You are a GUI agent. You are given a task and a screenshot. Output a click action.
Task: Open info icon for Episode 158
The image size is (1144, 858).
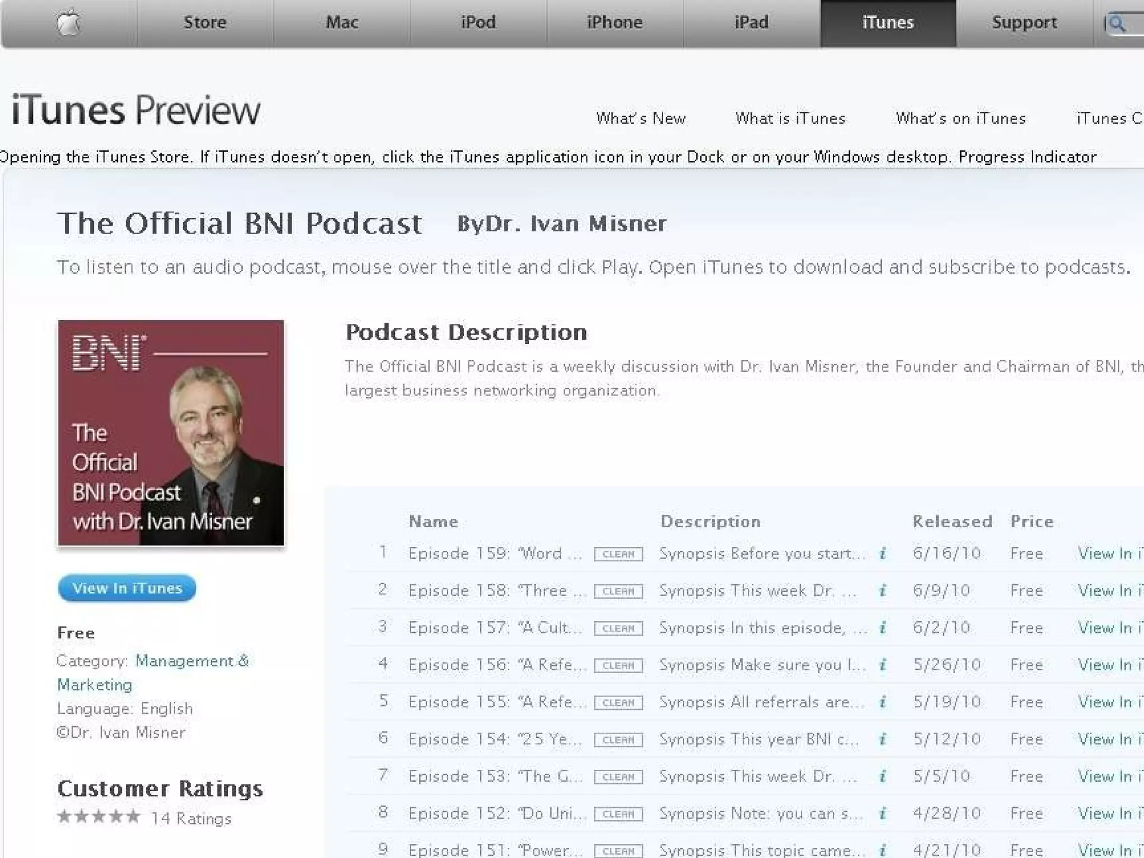point(883,590)
